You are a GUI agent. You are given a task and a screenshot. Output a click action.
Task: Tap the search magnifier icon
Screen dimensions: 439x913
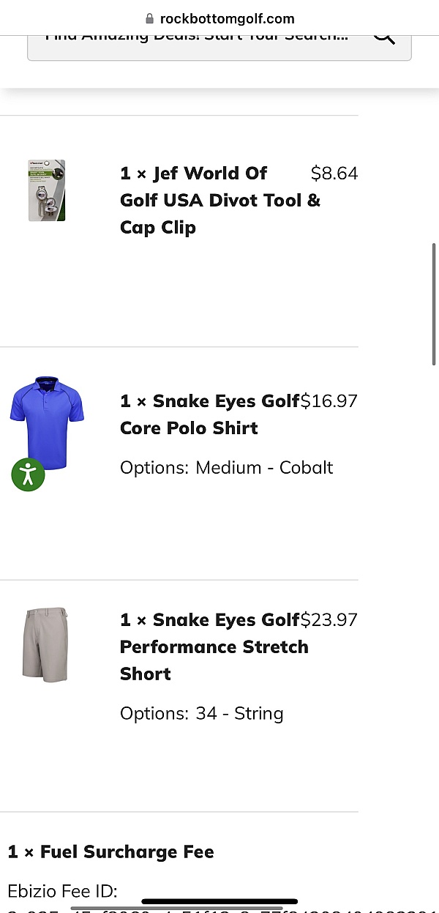[384, 35]
